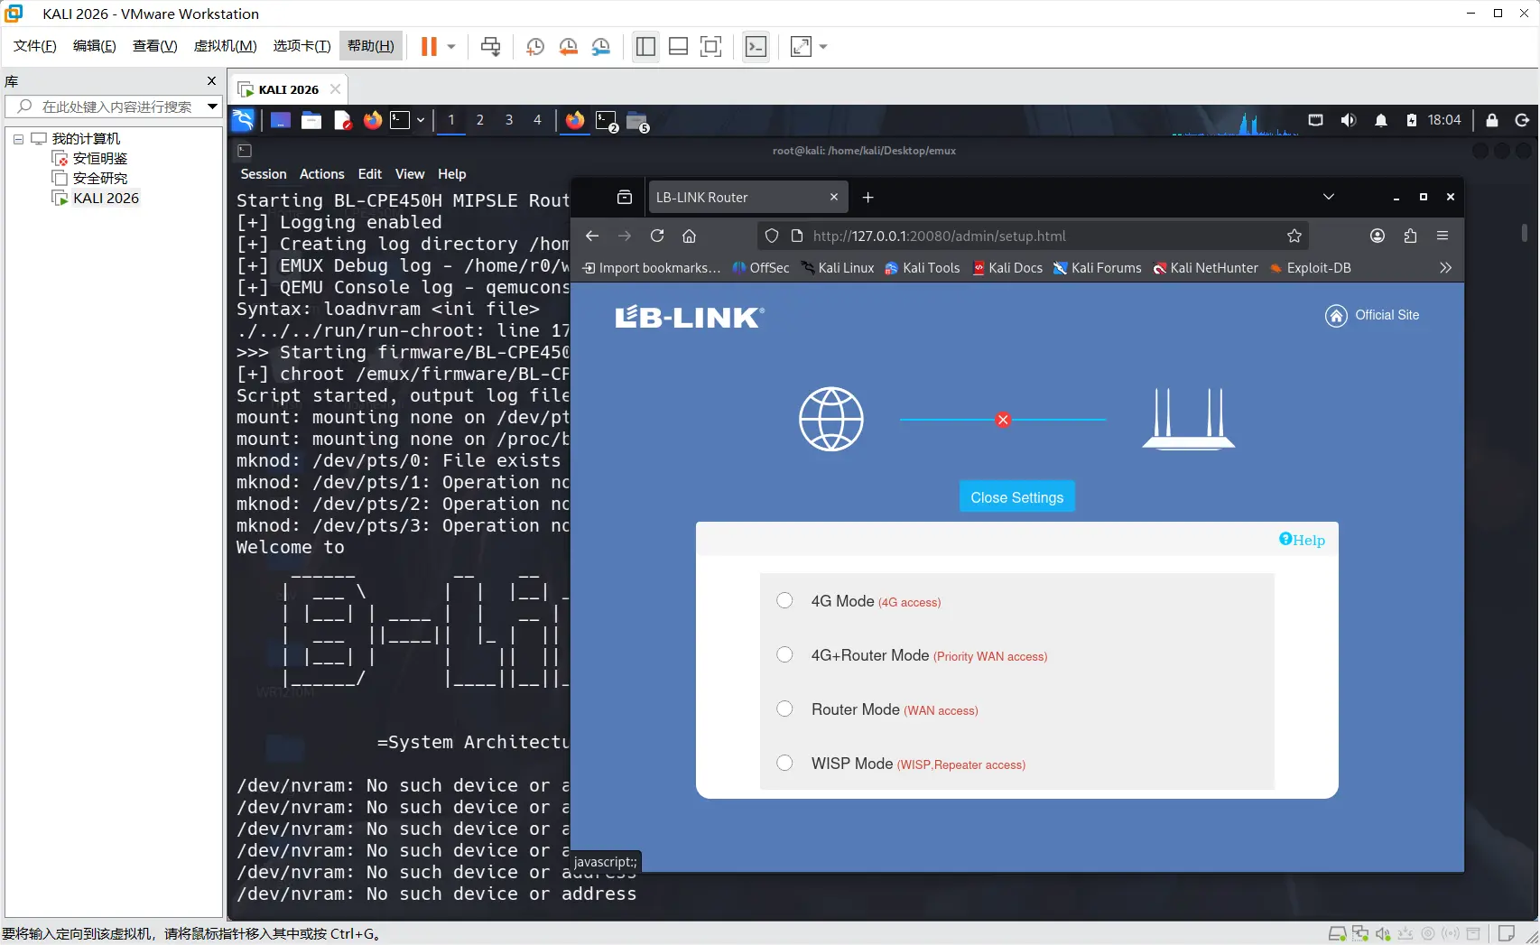Reload the page in Firefox
1540x945 pixels.
point(657,236)
